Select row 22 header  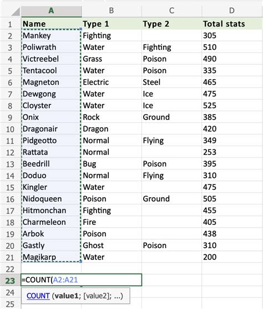(11, 269)
